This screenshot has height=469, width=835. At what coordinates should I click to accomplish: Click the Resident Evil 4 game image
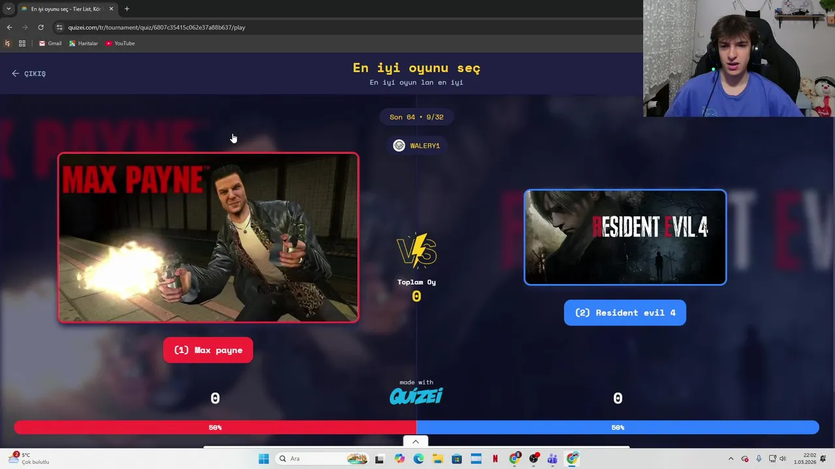click(625, 237)
